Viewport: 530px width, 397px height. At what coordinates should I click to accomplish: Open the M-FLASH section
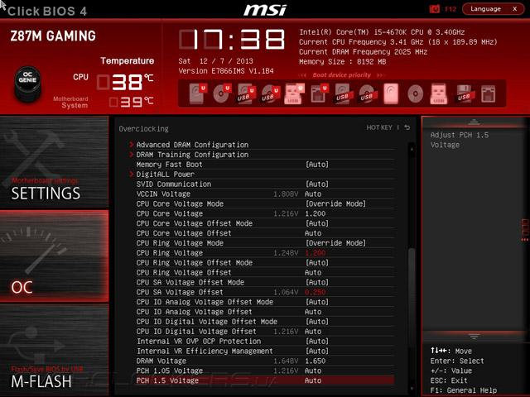pos(54,350)
